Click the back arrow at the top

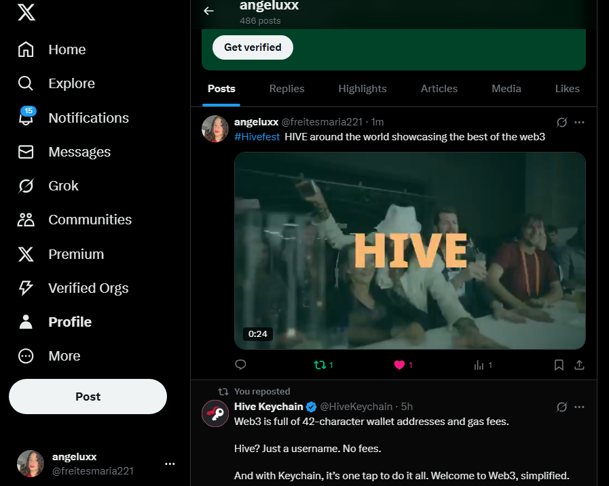(x=208, y=11)
